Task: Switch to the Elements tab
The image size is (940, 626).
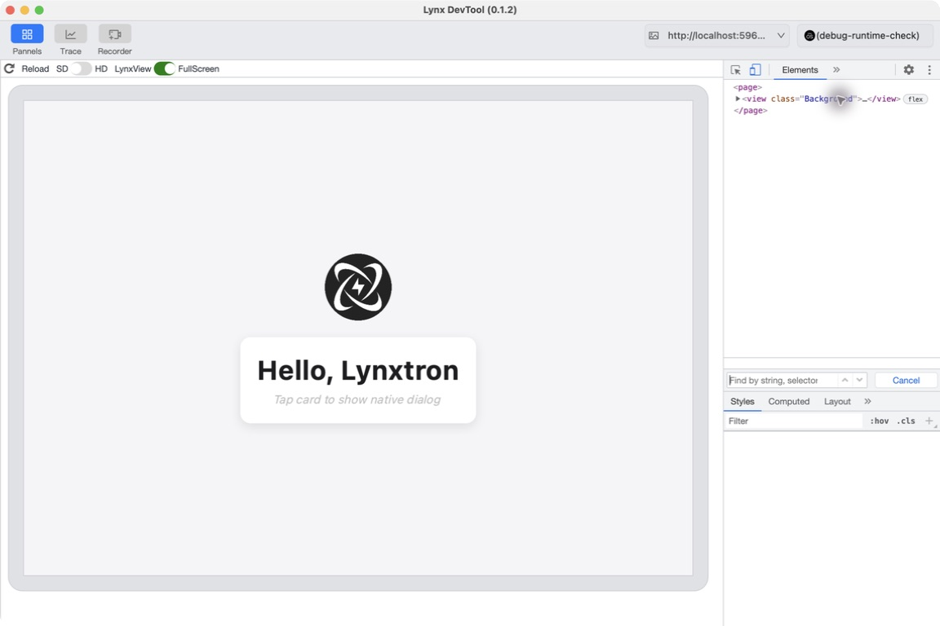Action: tap(800, 70)
